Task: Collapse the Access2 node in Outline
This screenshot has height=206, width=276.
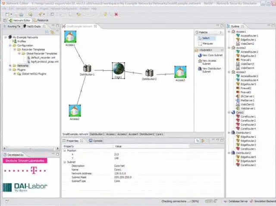Action: (x=229, y=48)
